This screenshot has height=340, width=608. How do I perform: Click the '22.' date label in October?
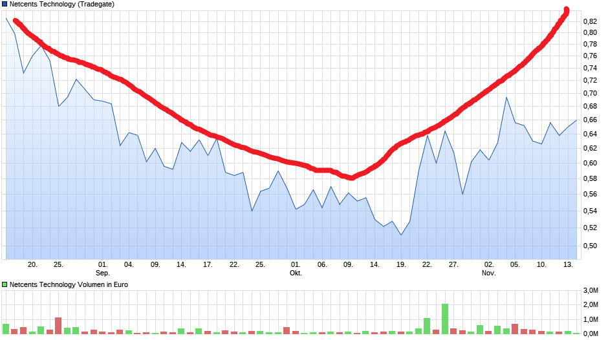coord(427,265)
